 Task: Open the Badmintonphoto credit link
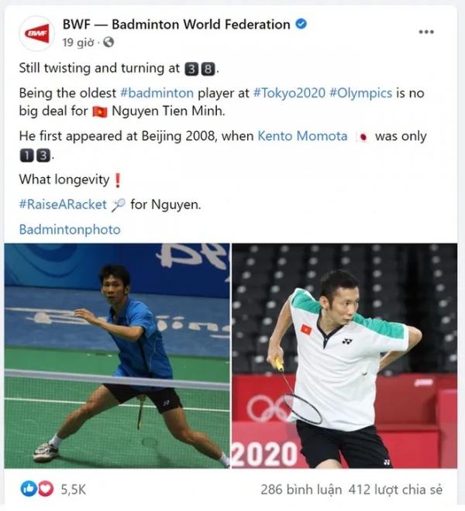coord(70,230)
